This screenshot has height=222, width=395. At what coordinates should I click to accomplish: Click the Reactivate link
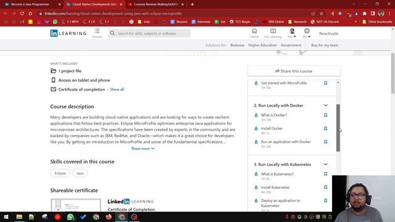coord(328,33)
